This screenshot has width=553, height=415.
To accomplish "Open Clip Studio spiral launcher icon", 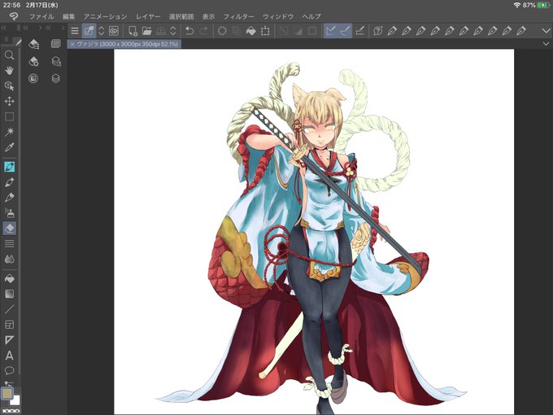I will pos(113,31).
